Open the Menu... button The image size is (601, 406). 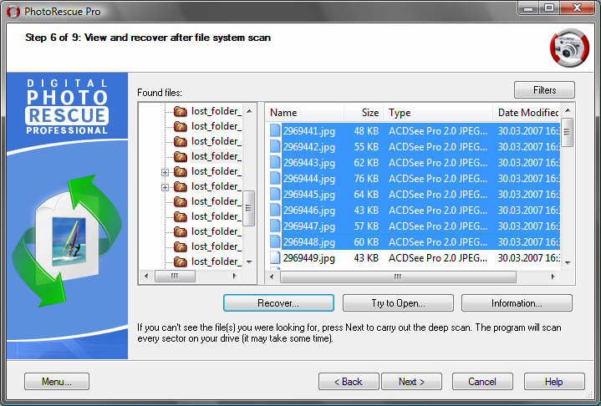[57, 382]
